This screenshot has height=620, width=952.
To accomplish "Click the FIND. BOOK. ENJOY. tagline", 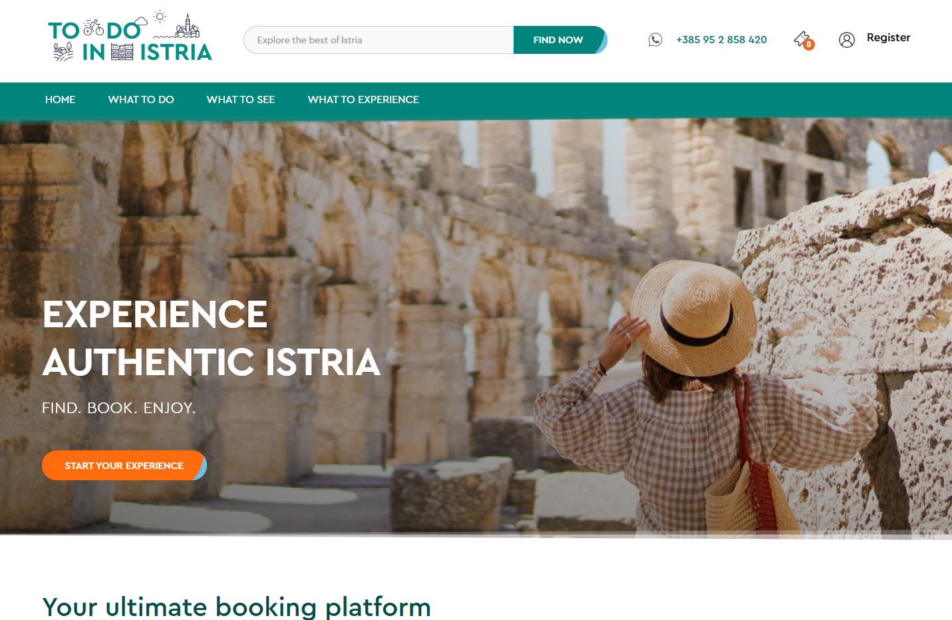I will pos(119,408).
